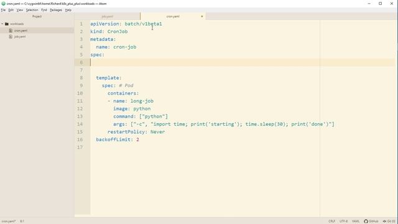Click the Atom logo in the title bar
The image size is (398, 224).
point(4,4)
